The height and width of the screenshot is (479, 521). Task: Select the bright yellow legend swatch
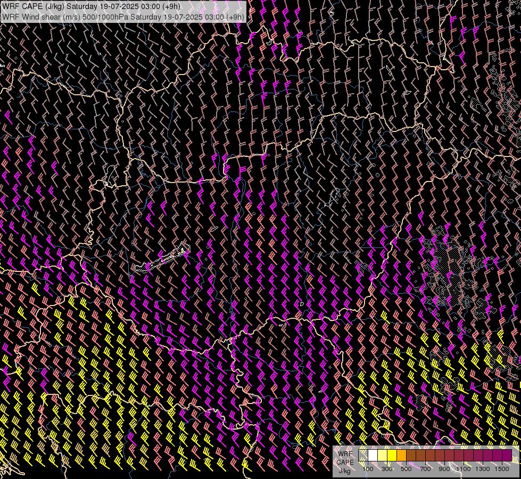tap(392, 456)
